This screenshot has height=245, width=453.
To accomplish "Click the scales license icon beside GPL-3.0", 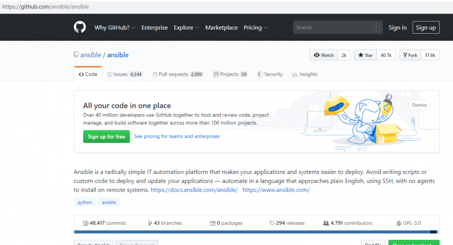I will 398,223.
